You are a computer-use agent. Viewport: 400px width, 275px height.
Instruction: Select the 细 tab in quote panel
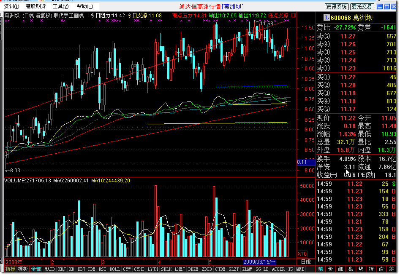tap(341, 269)
